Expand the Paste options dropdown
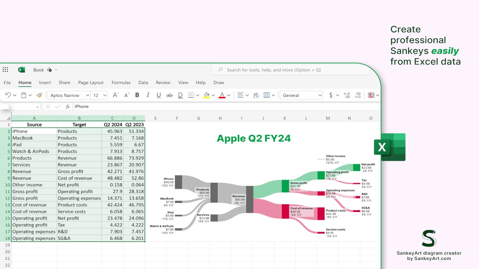The height and width of the screenshot is (269, 479). click(30, 95)
